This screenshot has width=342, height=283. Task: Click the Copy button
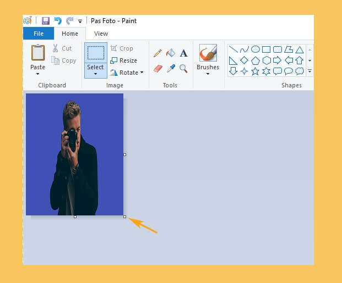tap(63, 60)
